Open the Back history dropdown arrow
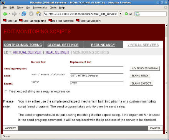This screenshot has height=140, width=169. (x=10, y=14)
